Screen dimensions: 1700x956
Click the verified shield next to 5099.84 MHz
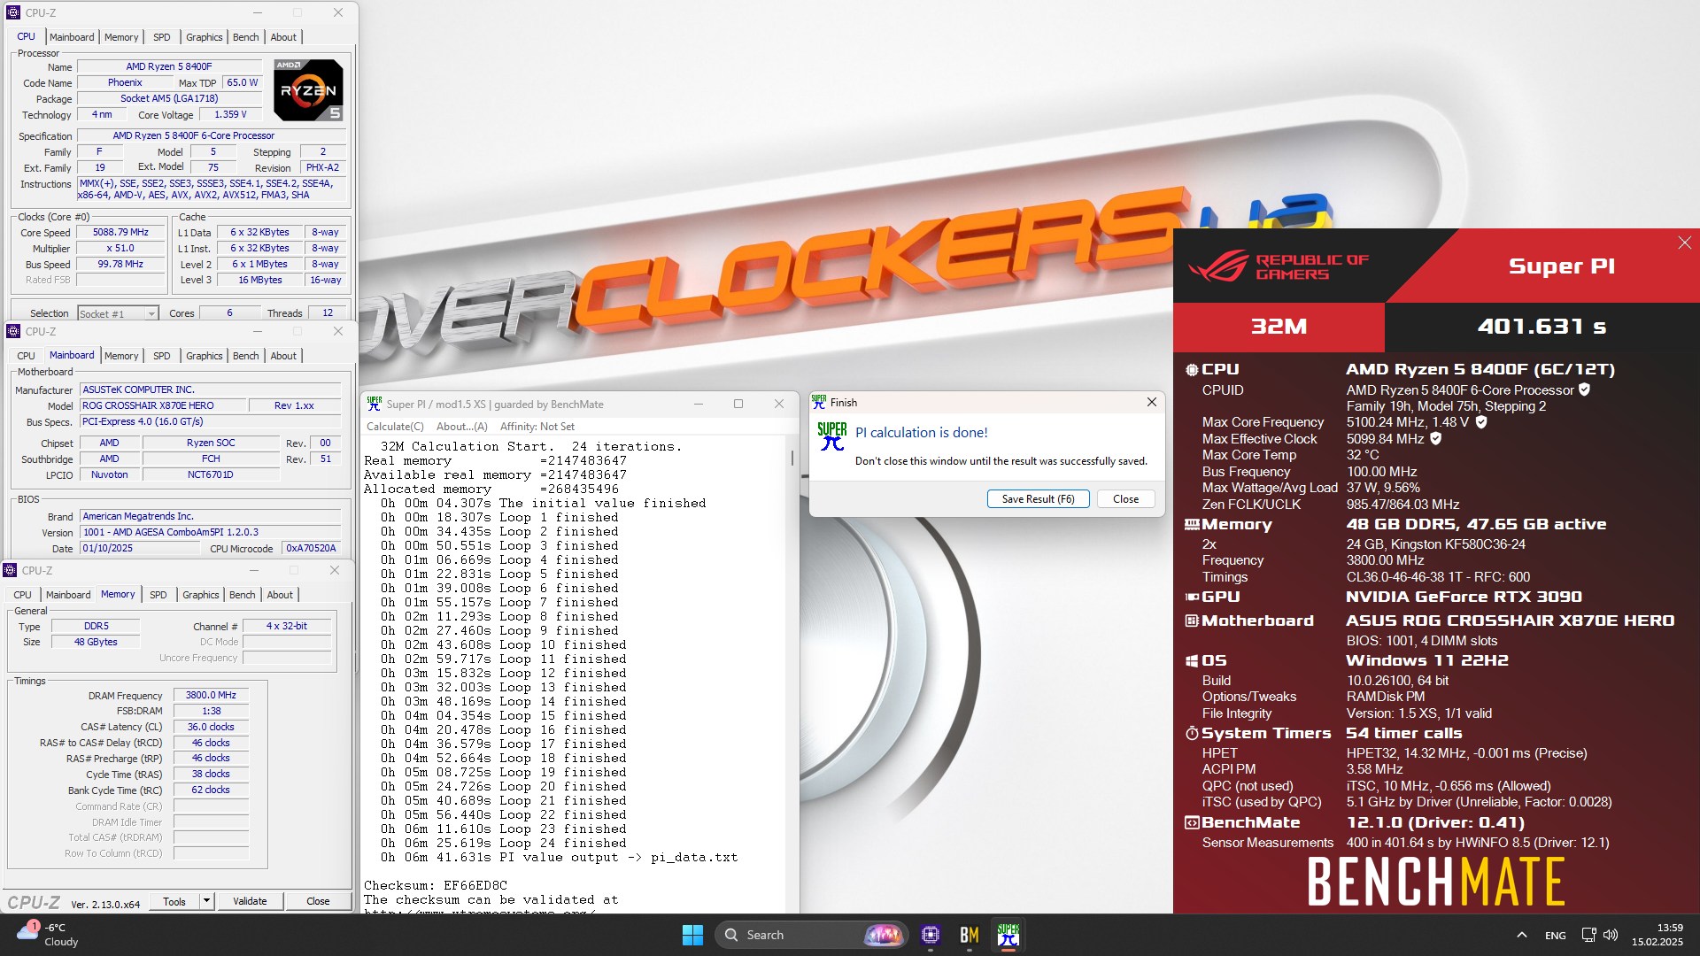1435,438
